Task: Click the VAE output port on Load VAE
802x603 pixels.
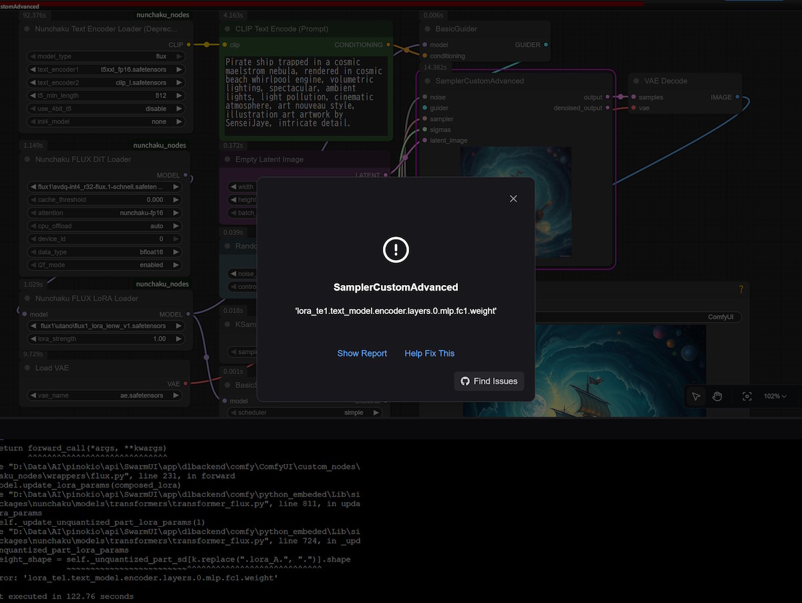Action: [x=186, y=383]
